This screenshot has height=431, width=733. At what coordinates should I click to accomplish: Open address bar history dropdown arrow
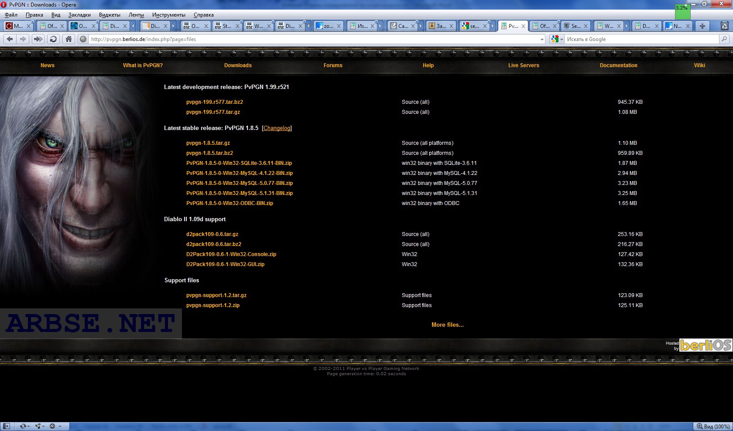(x=542, y=39)
